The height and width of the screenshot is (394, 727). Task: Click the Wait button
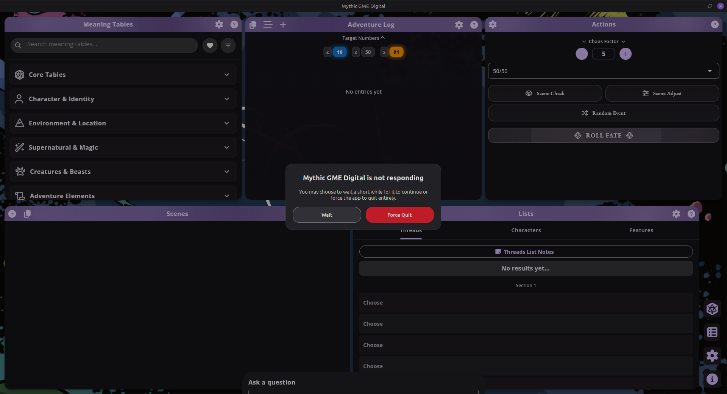coord(327,215)
